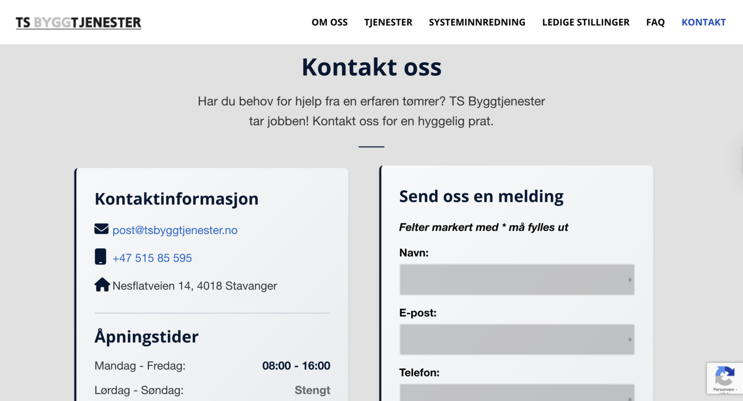Click the +47 515 85 595 phone link
This screenshot has height=401, width=743.
[x=152, y=258]
